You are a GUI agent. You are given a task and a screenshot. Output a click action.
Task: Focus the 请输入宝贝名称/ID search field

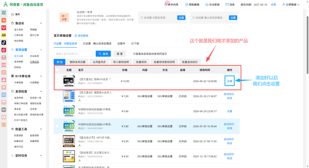[x=73, y=54]
